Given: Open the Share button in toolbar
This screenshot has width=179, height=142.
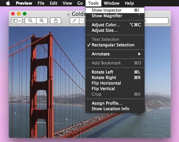Looking at the screenshot, I should click(56, 20).
